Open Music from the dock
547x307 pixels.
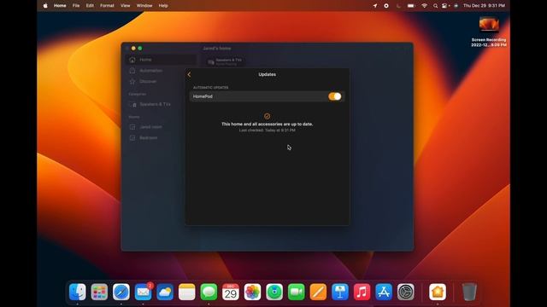tap(362, 292)
